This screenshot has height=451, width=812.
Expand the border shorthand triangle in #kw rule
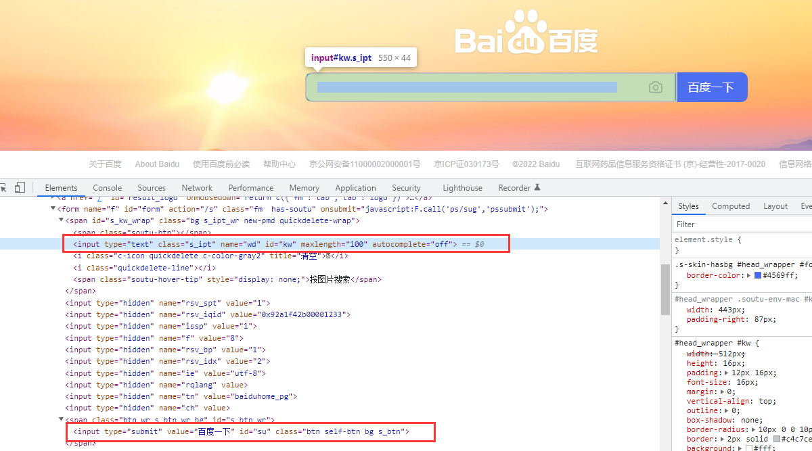point(723,439)
